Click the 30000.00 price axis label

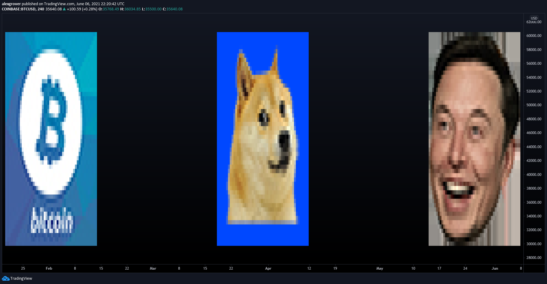(534, 244)
